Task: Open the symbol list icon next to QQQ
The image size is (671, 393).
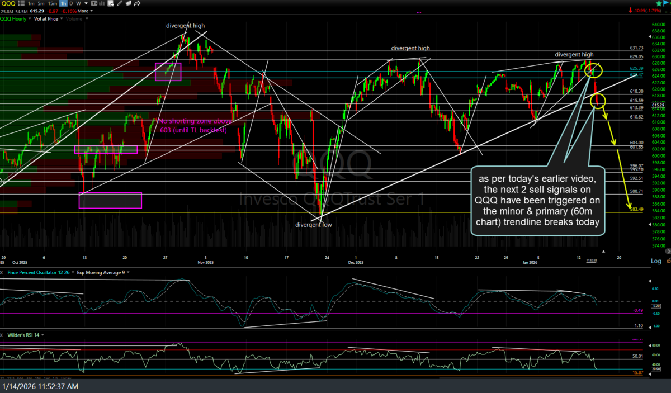Action: (x=21, y=3)
